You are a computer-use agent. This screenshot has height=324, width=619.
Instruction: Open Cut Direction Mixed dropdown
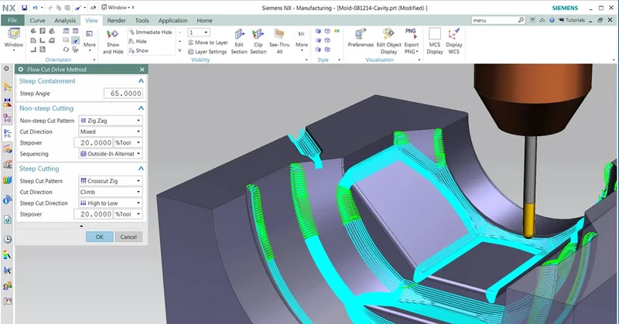pyautogui.click(x=111, y=131)
